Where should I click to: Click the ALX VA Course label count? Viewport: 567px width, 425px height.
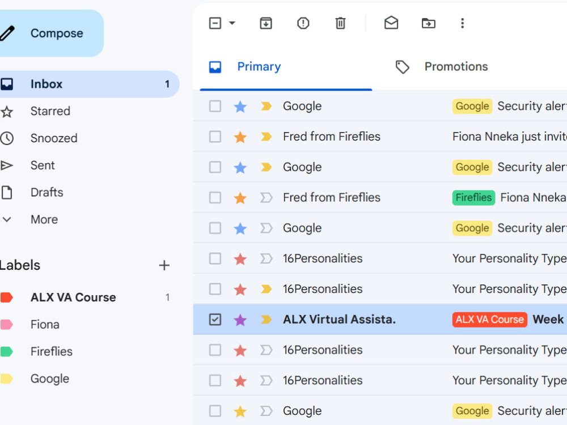coord(167,297)
